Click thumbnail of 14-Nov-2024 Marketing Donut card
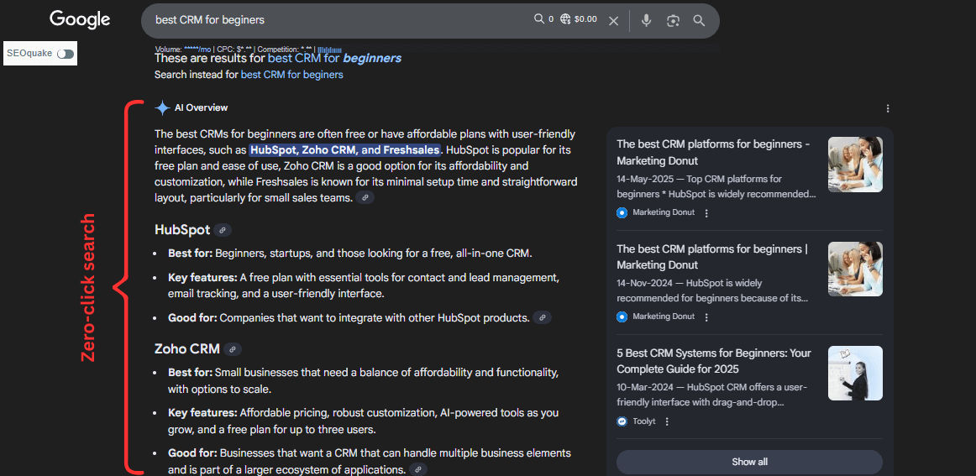Image resolution: width=976 pixels, height=476 pixels. 855,269
